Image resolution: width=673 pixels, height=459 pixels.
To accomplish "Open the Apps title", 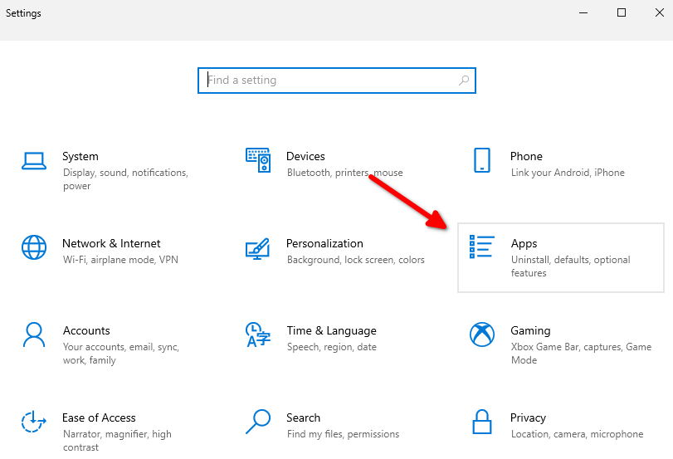I will coord(524,244).
